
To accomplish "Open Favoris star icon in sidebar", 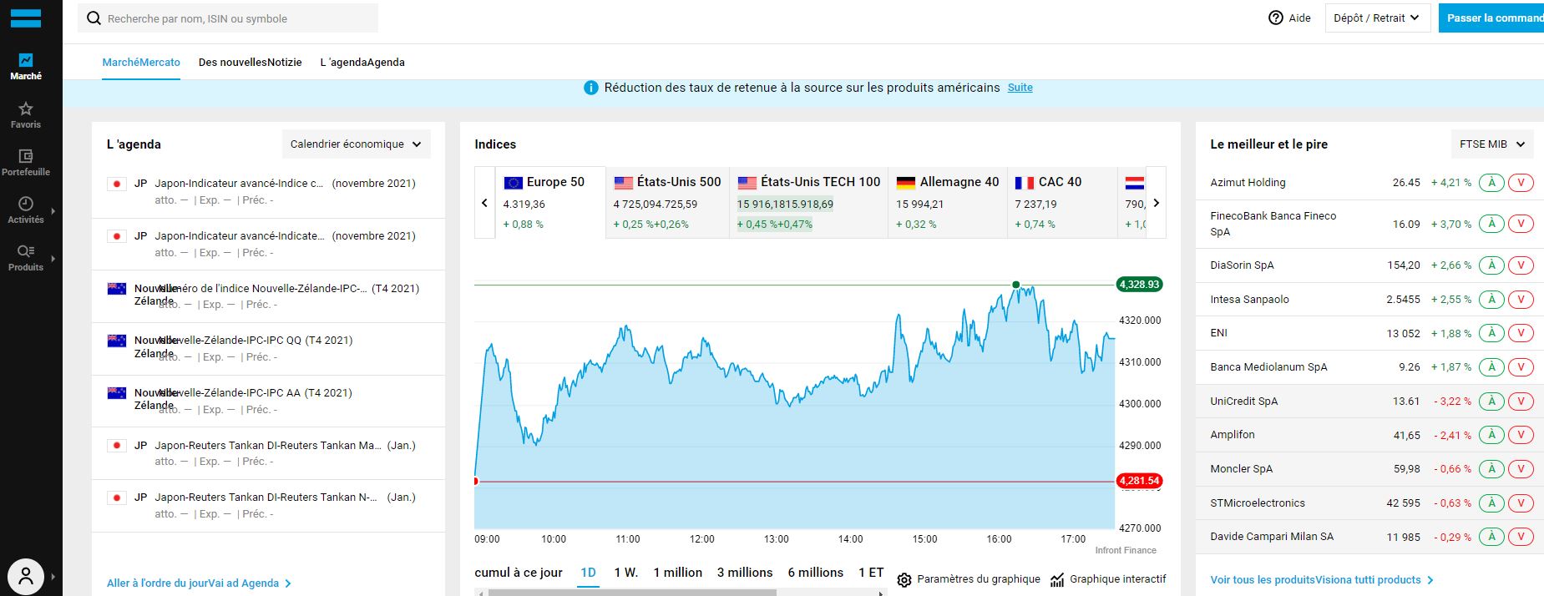I will tap(26, 109).
